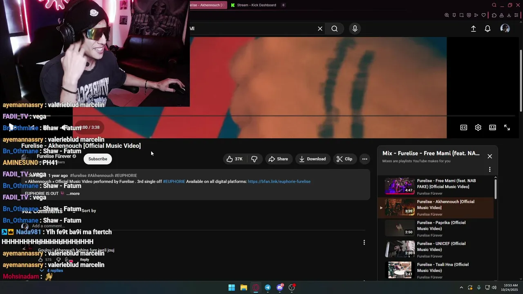Like the video showing 37K

[235, 159]
